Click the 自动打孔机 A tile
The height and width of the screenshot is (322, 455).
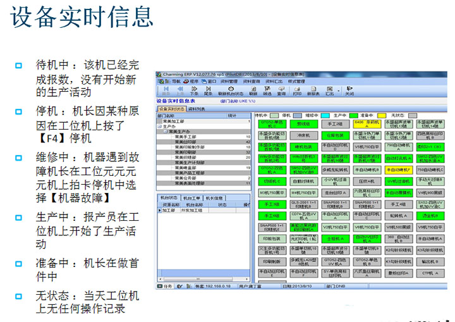(x=398, y=158)
